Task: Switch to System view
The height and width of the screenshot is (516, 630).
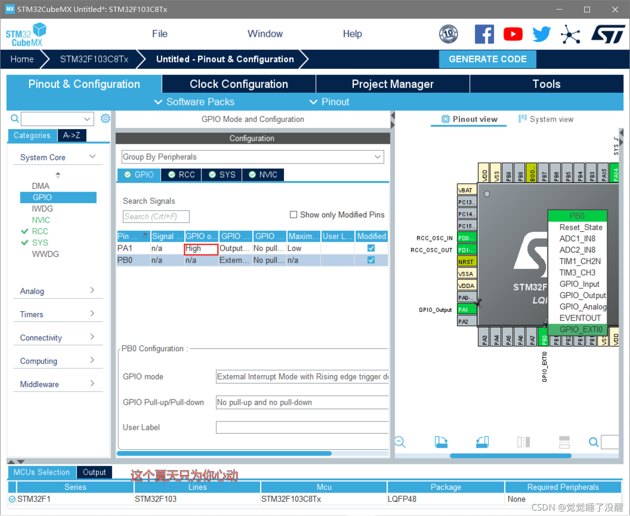Action: click(x=546, y=119)
